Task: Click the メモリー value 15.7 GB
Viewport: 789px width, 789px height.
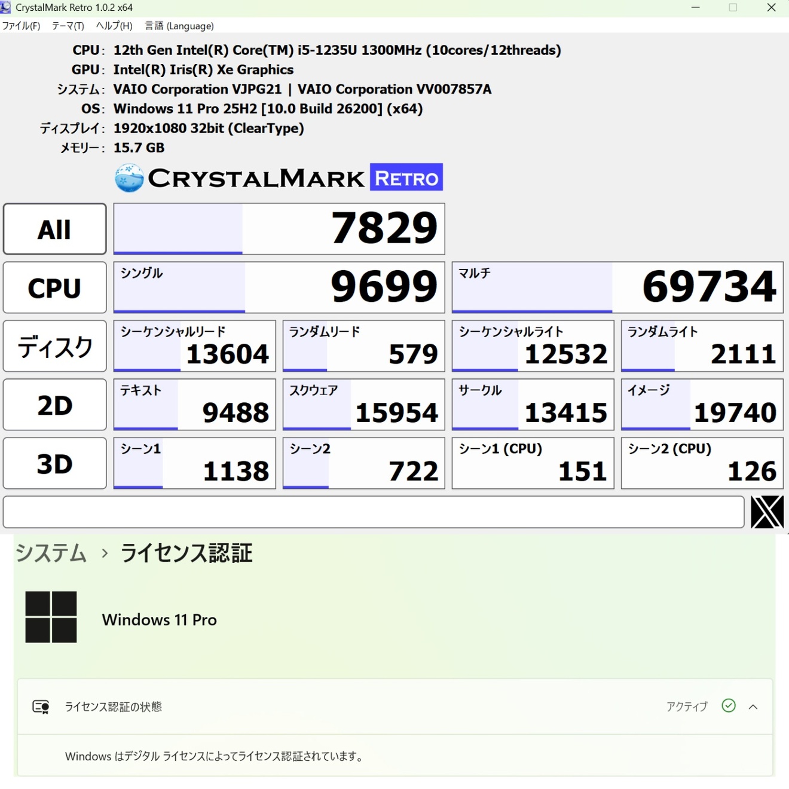Action: [x=139, y=148]
